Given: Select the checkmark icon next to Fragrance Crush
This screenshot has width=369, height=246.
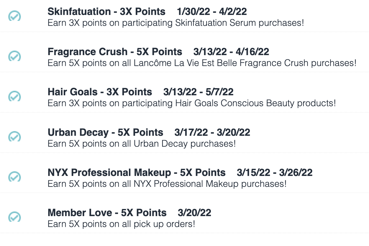Looking at the screenshot, I should click(x=15, y=56).
